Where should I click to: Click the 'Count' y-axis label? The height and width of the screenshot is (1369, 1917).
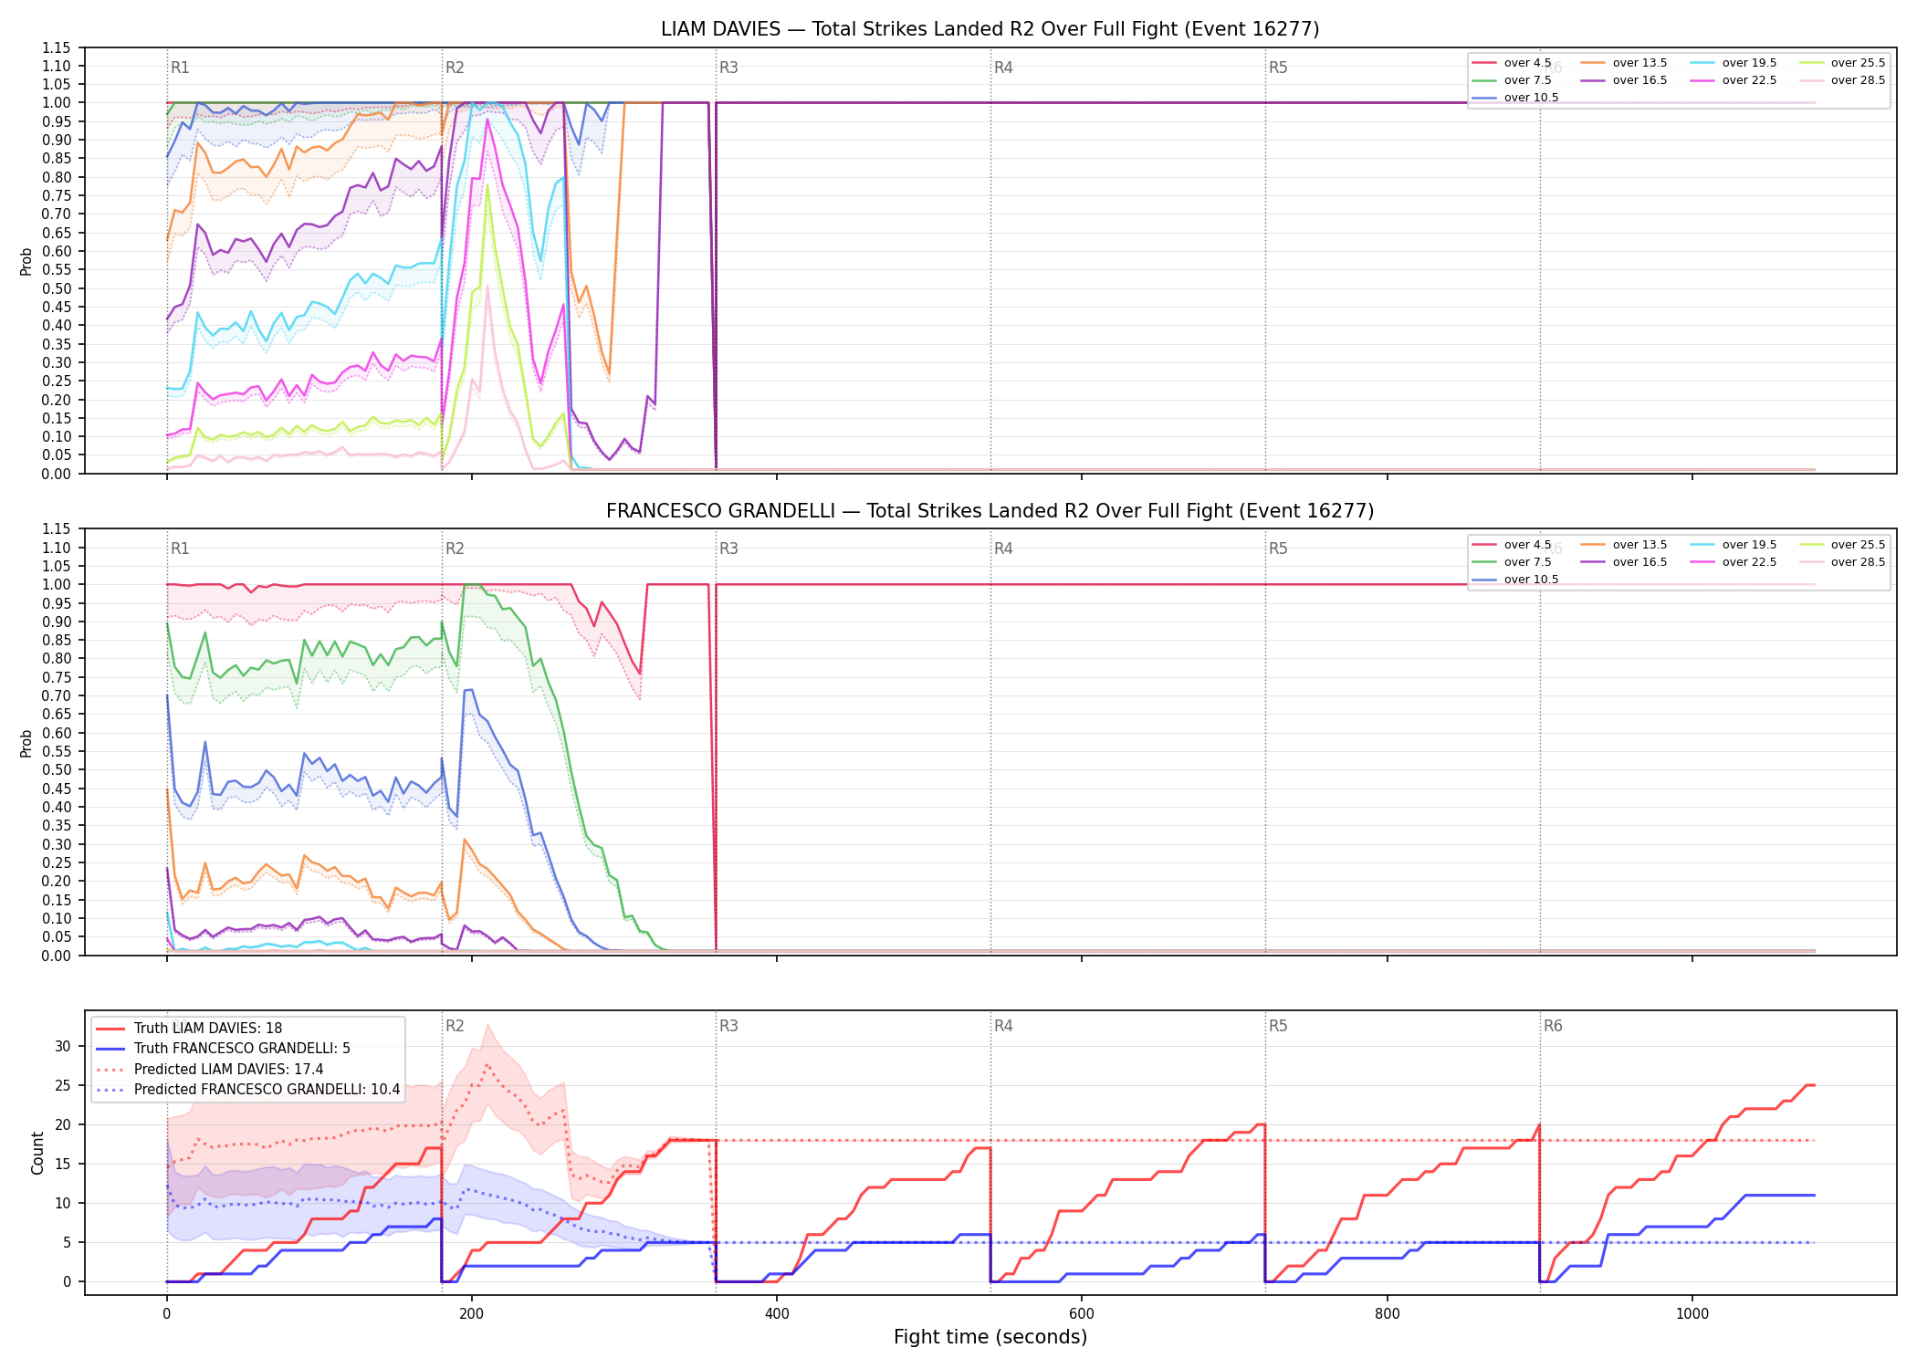[37, 1153]
